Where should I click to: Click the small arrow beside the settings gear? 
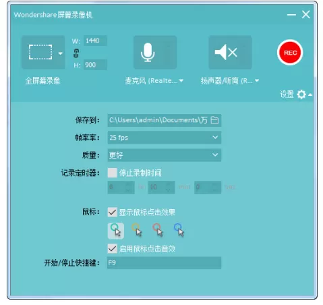(310, 94)
